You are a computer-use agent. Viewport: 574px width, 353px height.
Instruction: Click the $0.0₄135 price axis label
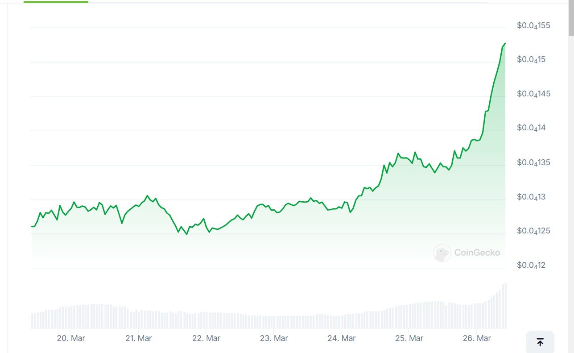click(533, 163)
